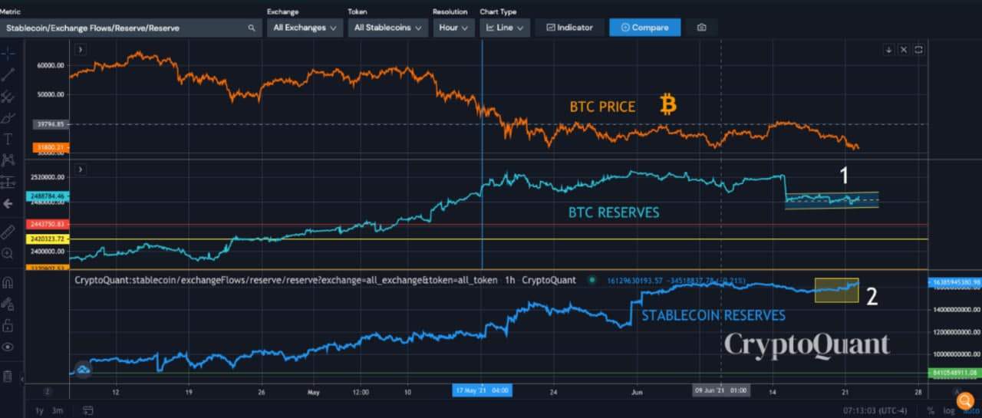Click the gray 39794.85 price label

click(x=49, y=124)
